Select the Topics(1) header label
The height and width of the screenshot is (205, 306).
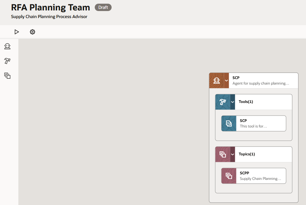point(247,154)
